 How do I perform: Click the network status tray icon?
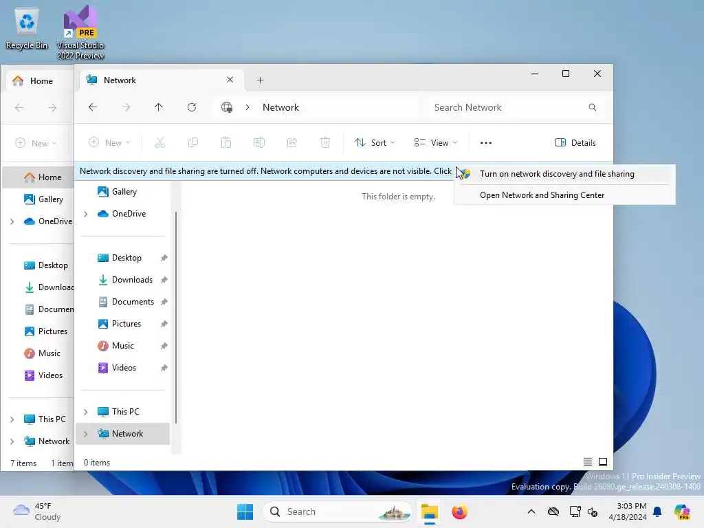pos(575,511)
